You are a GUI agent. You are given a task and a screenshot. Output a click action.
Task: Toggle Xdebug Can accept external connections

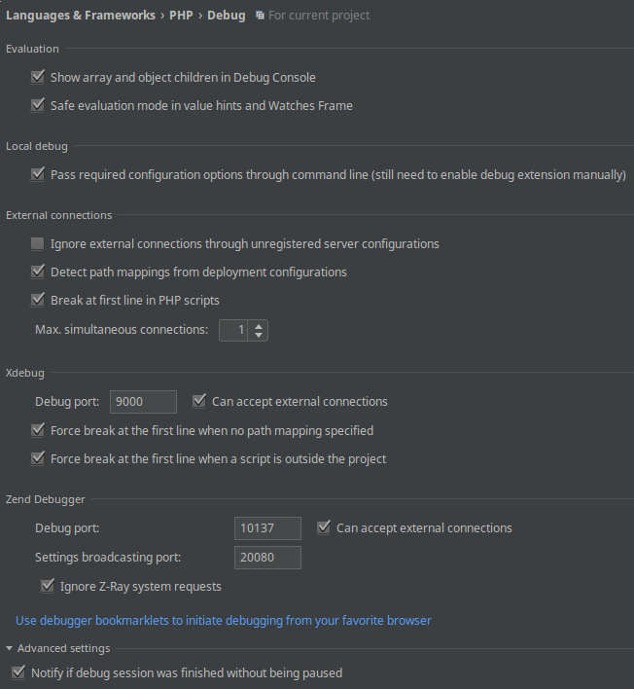[x=199, y=401]
